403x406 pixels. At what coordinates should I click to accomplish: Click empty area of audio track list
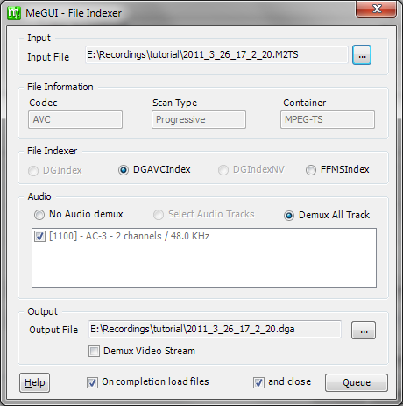click(x=204, y=265)
